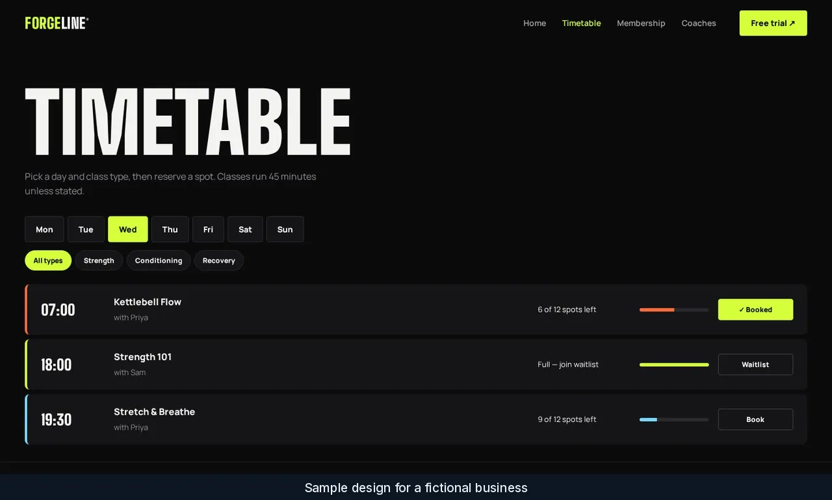Screen dimensions: 832x500
Task: Select the Mon day tab
Action: (44, 229)
